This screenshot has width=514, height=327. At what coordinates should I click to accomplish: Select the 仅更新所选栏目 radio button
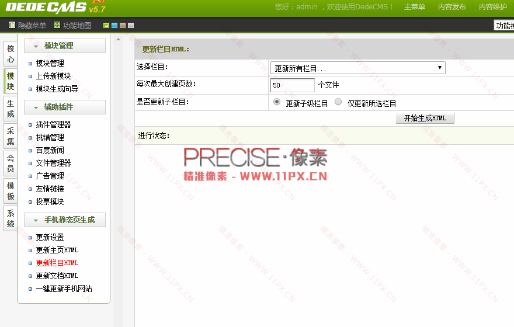point(338,102)
